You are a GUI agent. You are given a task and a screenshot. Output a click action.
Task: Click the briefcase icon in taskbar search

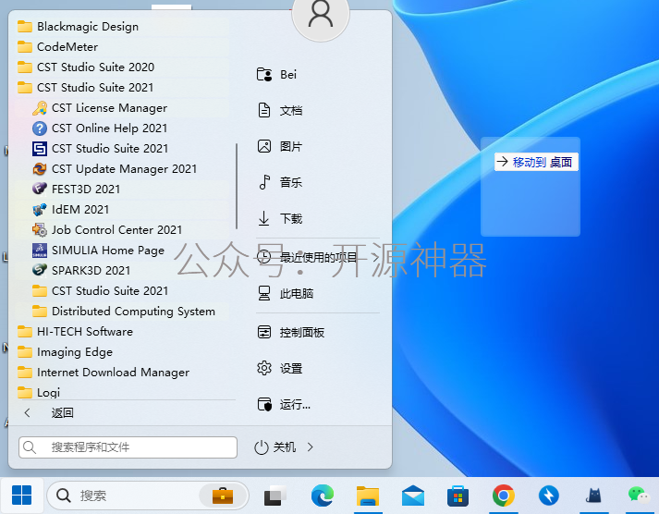point(223,496)
